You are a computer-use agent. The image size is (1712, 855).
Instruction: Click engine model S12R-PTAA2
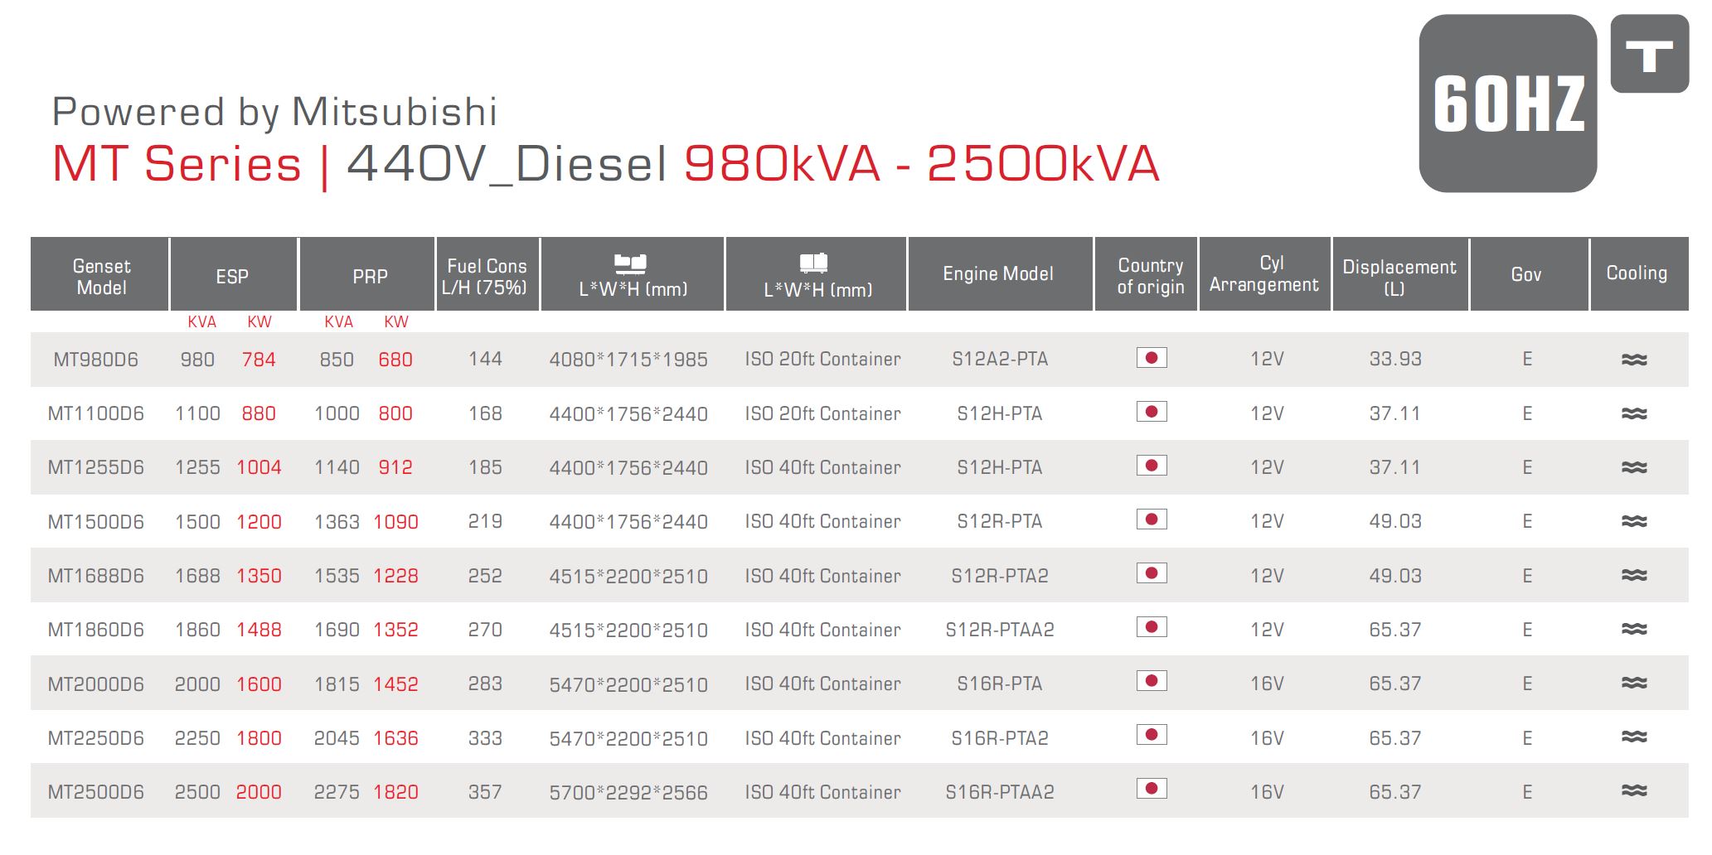(1000, 630)
